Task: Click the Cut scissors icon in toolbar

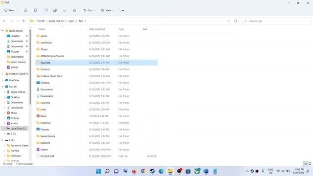Action: 25,10
